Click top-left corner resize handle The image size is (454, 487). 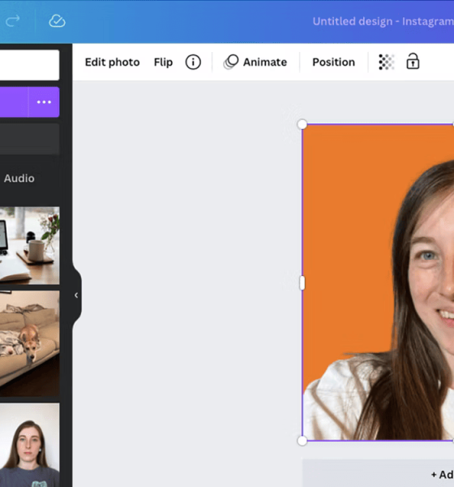(x=302, y=124)
